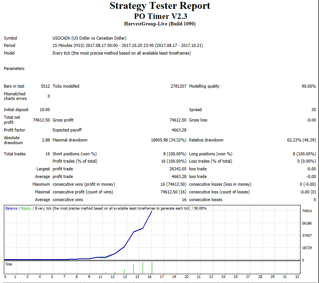This screenshot has width=319, height=283.
Task: Click the Average consecutive wins value 16
Action: (184, 200)
